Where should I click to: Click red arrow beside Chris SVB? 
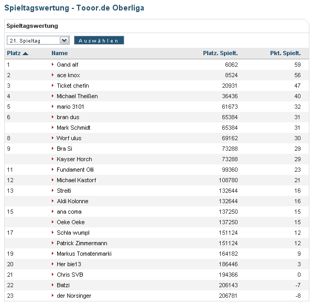click(52, 274)
